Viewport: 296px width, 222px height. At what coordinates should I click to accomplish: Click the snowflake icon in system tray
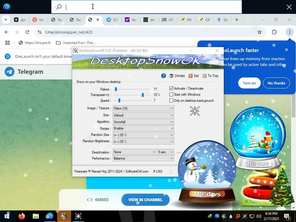pyautogui.click(x=245, y=216)
